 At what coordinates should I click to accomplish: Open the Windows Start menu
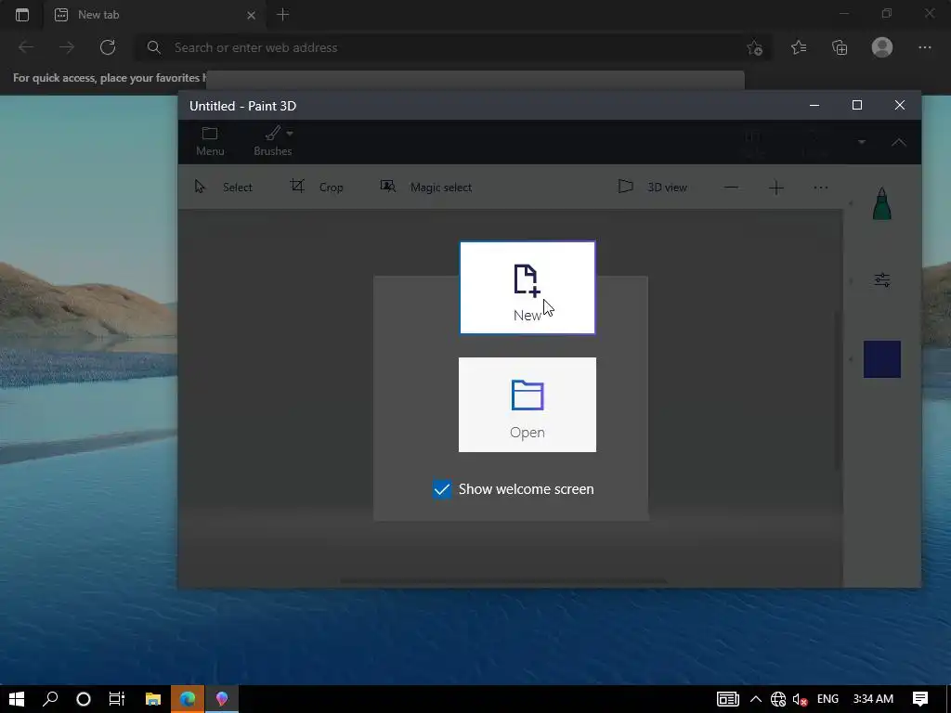coord(17,699)
